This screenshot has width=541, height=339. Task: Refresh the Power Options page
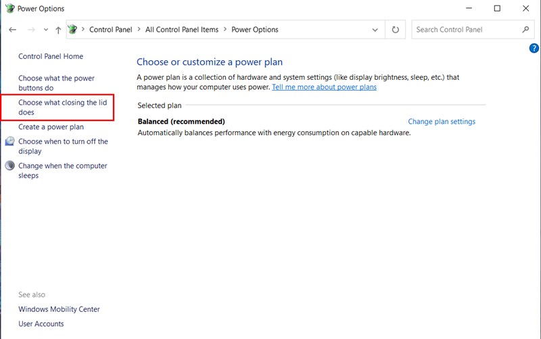pos(396,30)
